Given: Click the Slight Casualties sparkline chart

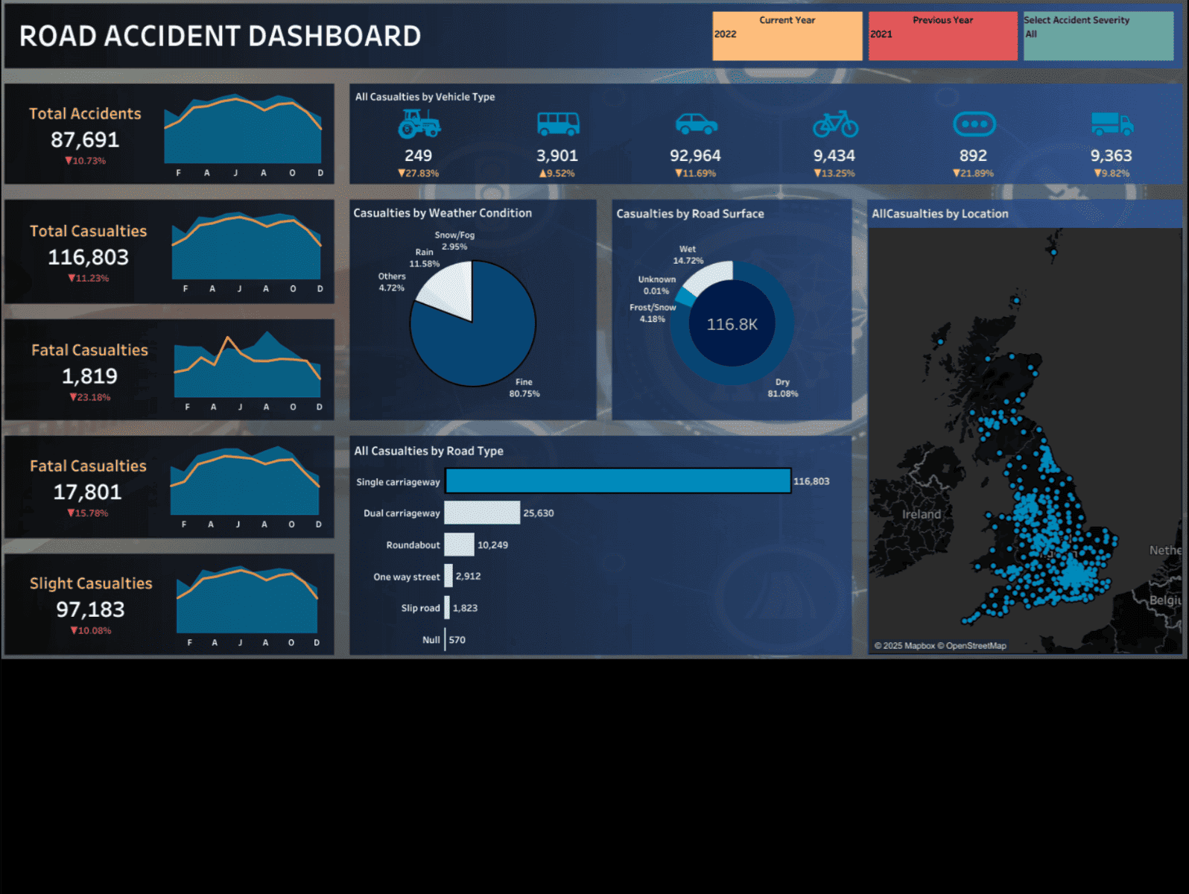Looking at the screenshot, I should (247, 603).
